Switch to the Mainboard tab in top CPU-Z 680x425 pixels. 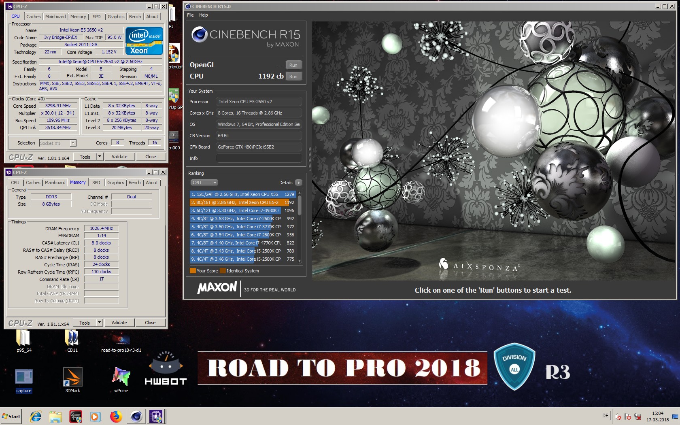pyautogui.click(x=55, y=17)
